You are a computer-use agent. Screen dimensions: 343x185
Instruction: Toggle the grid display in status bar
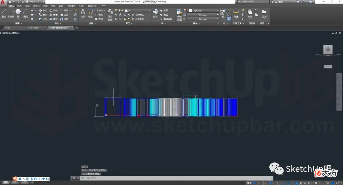[254, 183]
